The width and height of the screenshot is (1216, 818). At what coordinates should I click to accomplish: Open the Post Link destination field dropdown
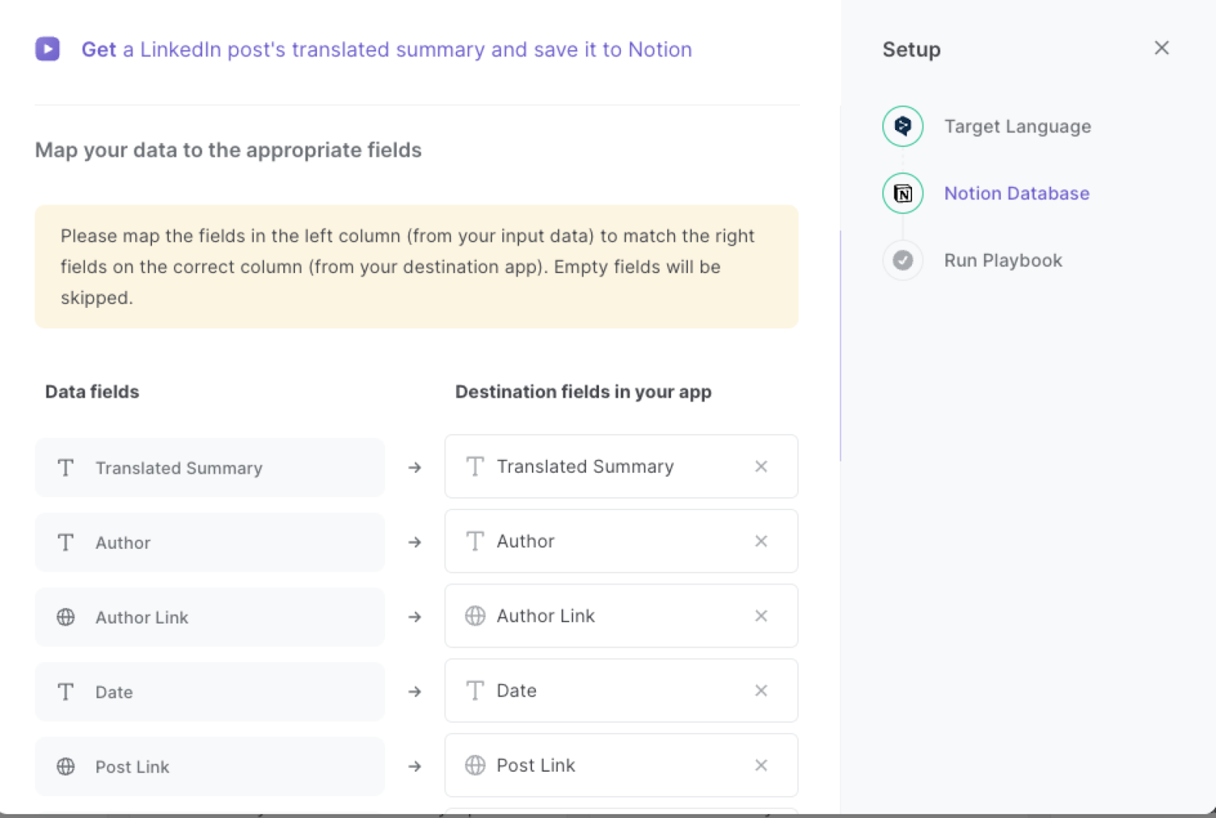621,765
